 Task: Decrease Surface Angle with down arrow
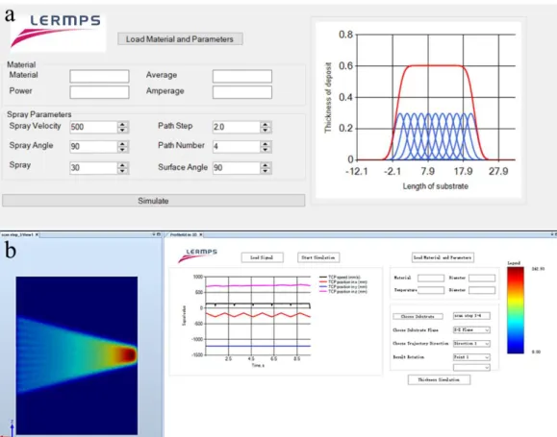point(266,171)
